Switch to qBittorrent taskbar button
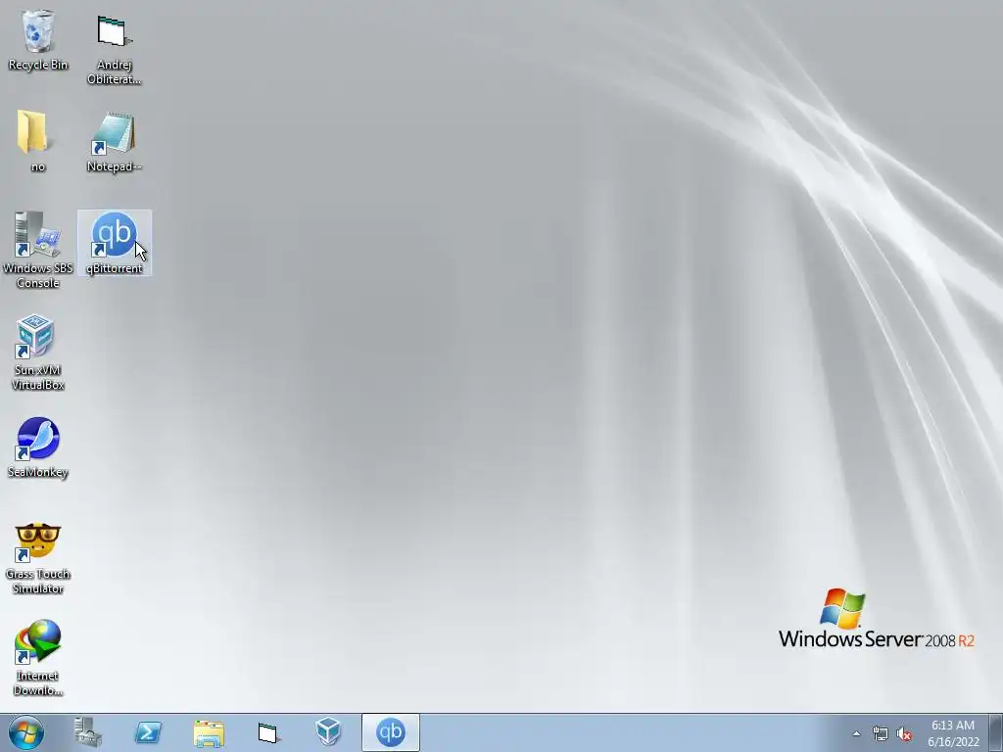Screen dimensions: 1003x752 (x=390, y=732)
